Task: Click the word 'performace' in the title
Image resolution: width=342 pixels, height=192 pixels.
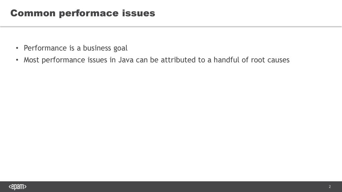Action: click(x=89, y=13)
